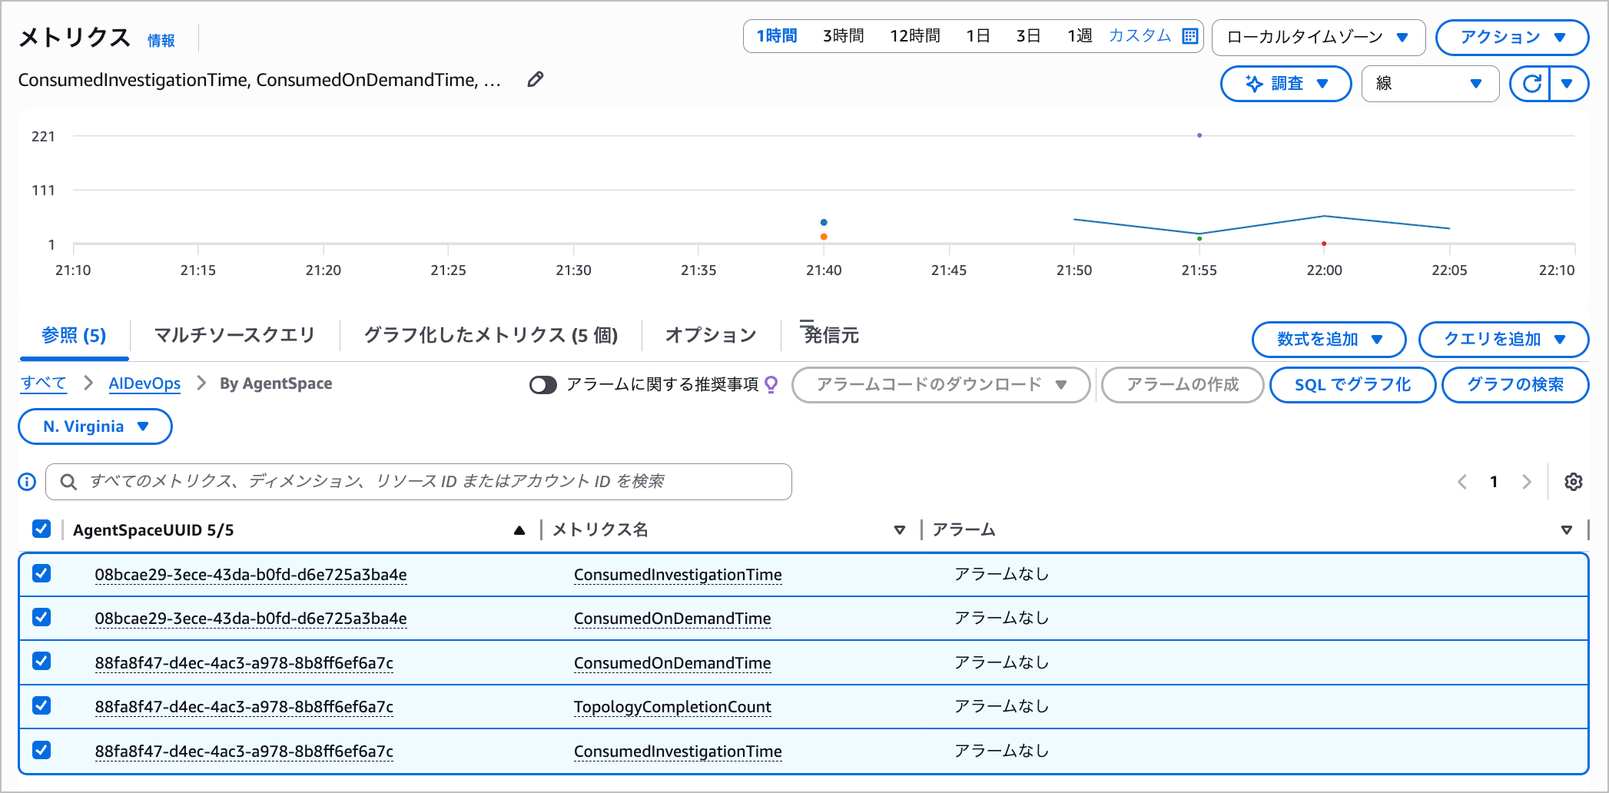
Task: Uncheck the AgentSpaceUUID select-all checkbox
Action: coord(41,529)
